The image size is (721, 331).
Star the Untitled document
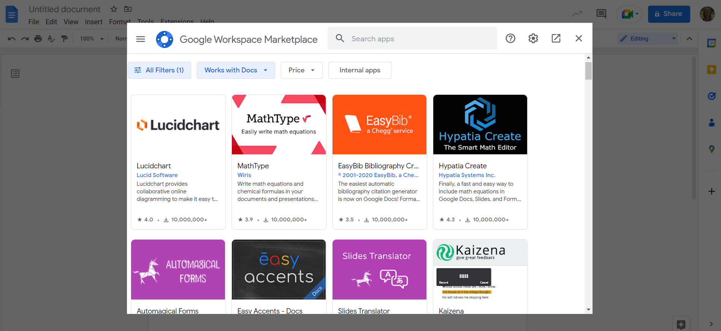tap(114, 9)
